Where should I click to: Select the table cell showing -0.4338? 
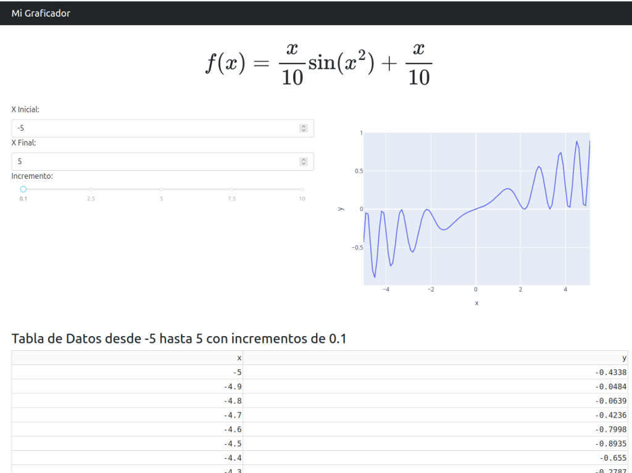(x=436, y=372)
